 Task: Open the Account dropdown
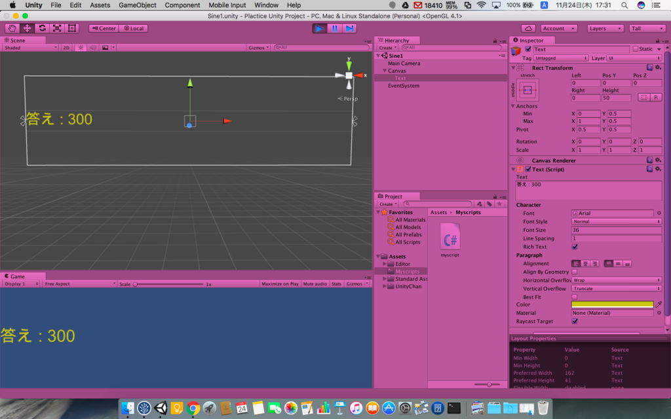[x=558, y=28]
